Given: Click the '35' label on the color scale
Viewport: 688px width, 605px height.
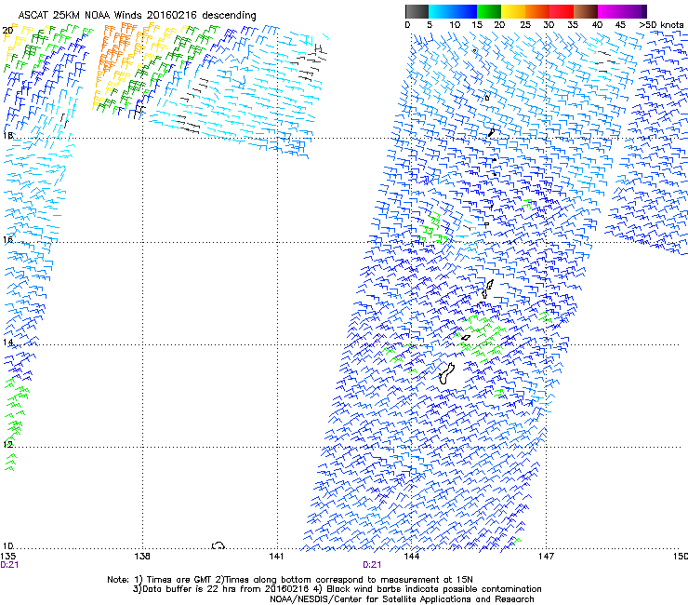Looking at the screenshot, I should 573,24.
